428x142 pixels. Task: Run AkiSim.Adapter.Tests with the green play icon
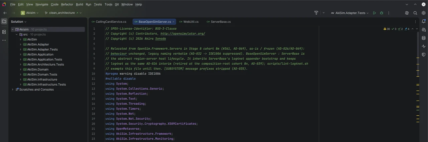374,13
